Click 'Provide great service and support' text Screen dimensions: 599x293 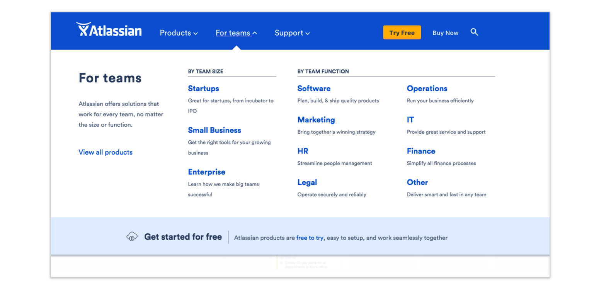pos(446,132)
